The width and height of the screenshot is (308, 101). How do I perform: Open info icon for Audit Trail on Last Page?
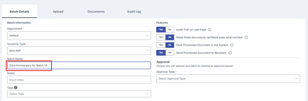point(210,30)
